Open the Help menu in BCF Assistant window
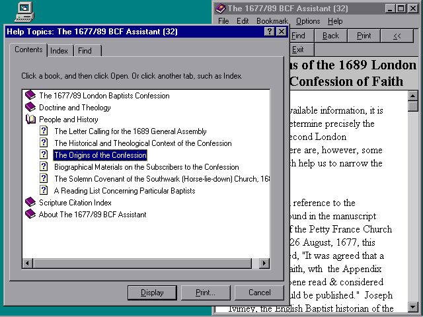Screen dimensions: 423x317 click(x=335, y=20)
